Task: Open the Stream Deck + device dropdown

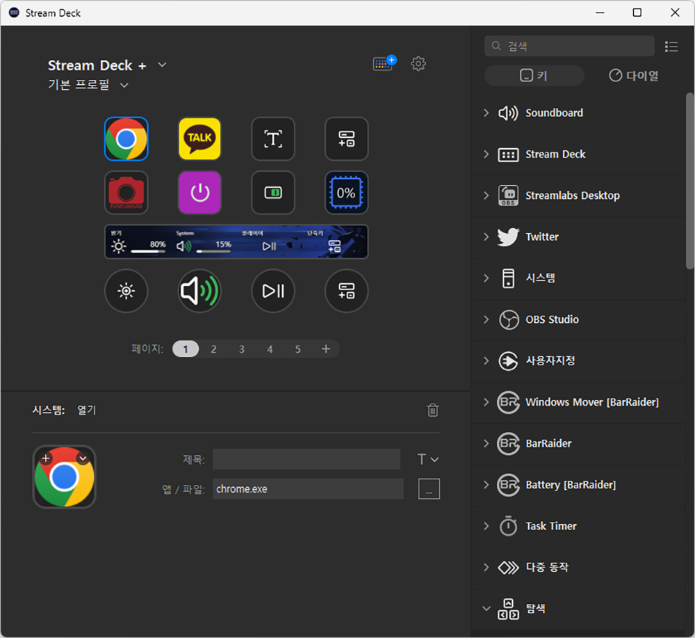Action: point(162,65)
